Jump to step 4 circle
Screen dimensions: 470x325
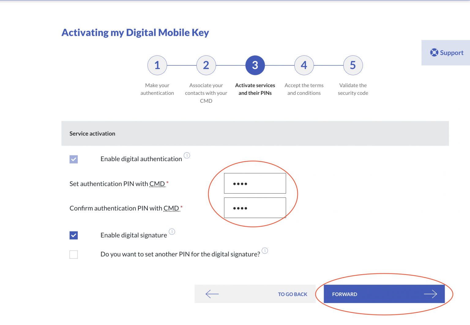click(x=304, y=65)
